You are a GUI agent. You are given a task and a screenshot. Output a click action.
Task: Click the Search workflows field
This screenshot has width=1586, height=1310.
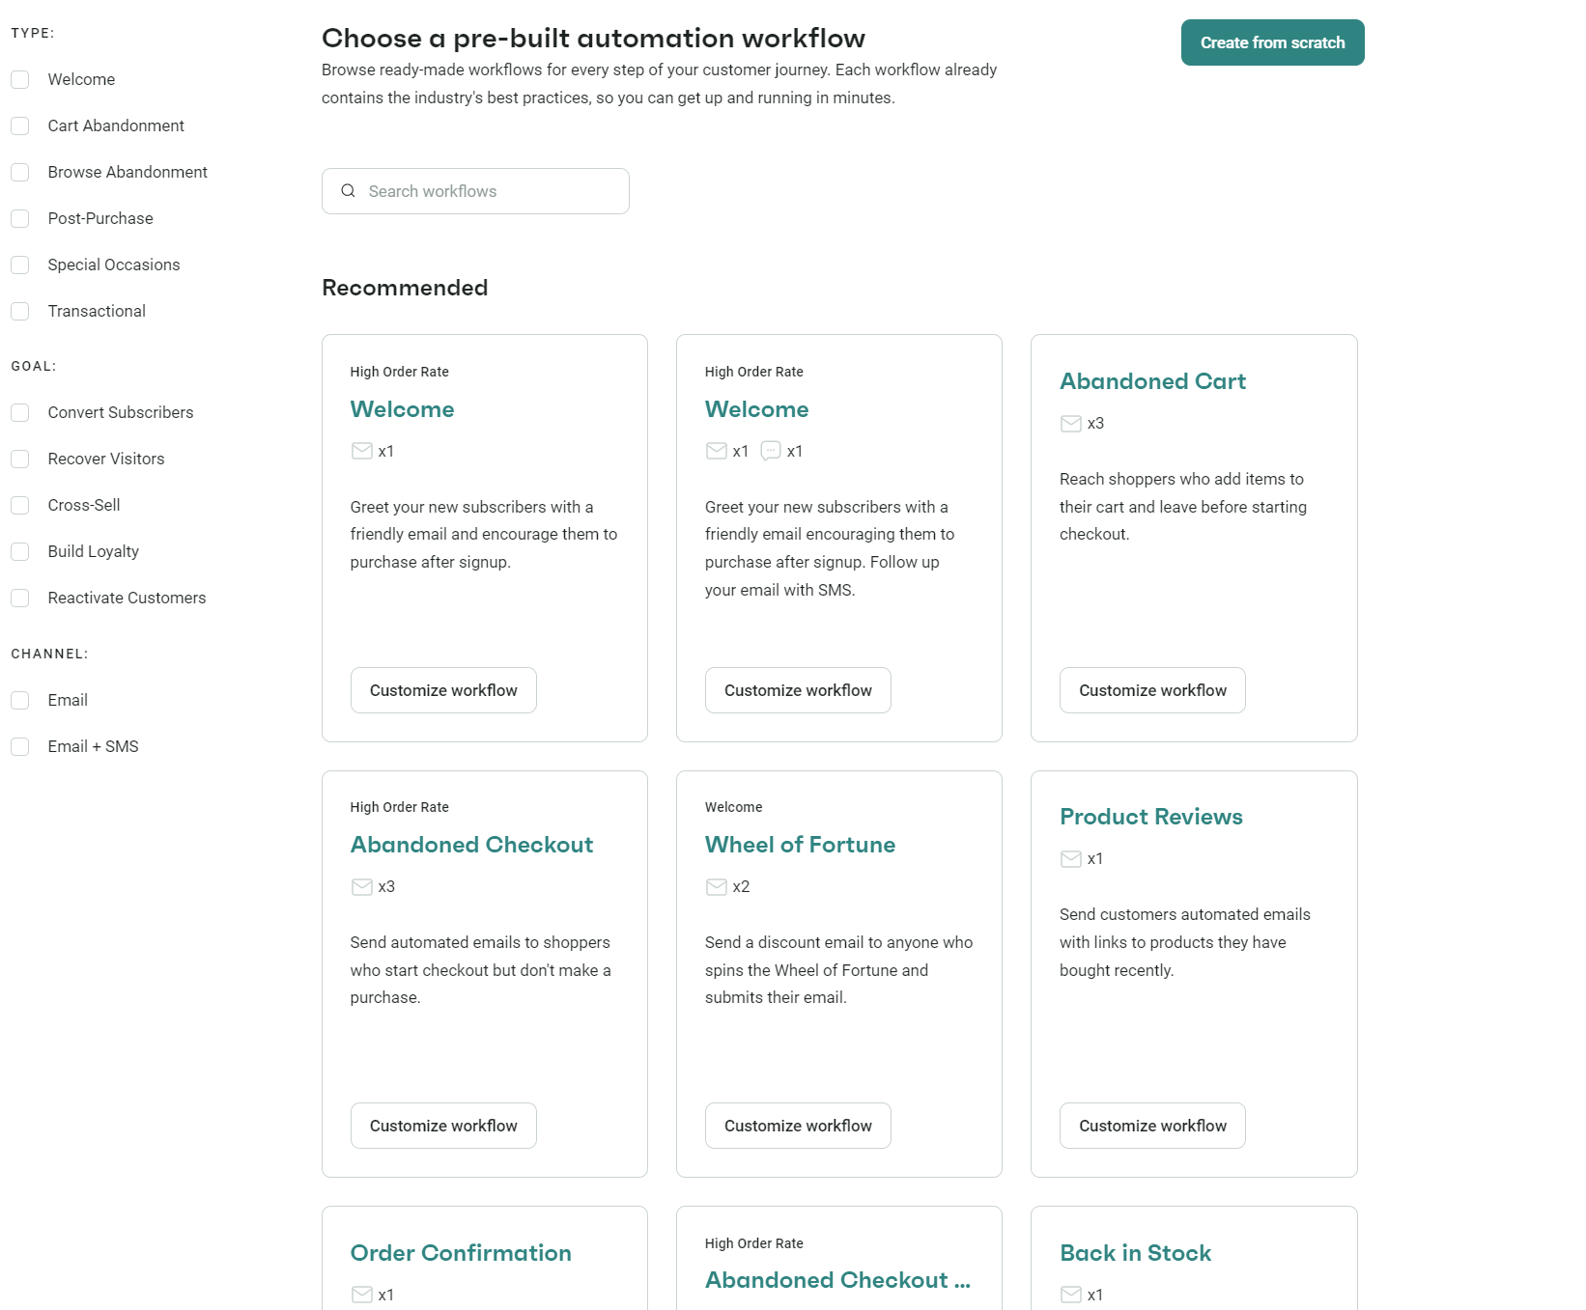coord(475,191)
